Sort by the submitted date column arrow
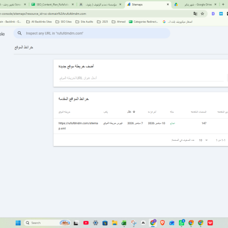 click(x=134, y=112)
